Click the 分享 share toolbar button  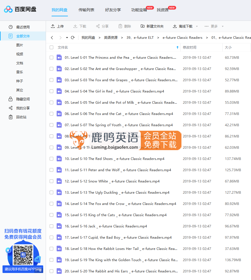(102, 26)
